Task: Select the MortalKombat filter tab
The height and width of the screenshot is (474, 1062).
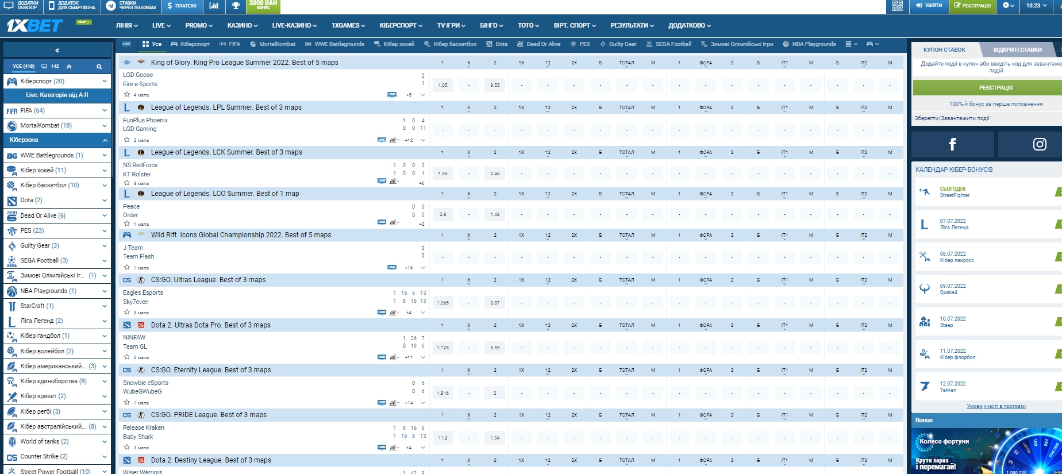Action: coord(273,44)
